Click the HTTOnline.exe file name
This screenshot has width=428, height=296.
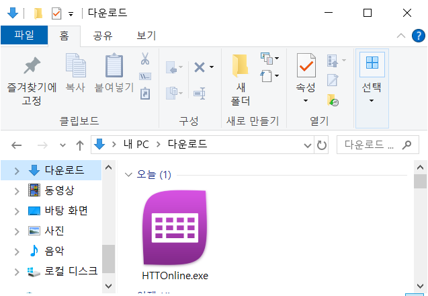pos(175,276)
